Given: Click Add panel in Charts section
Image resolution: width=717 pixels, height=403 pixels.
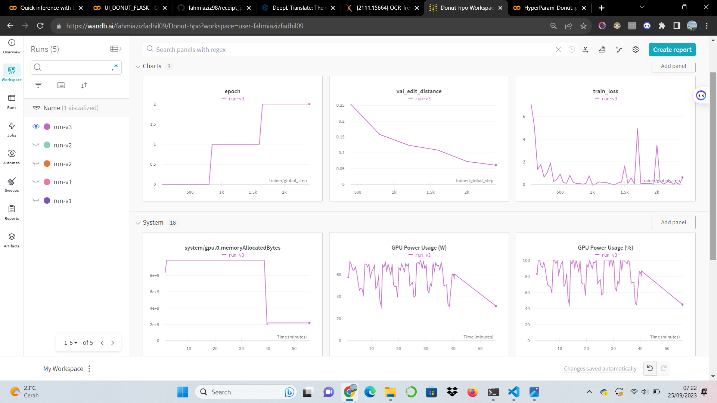Looking at the screenshot, I should (x=673, y=66).
